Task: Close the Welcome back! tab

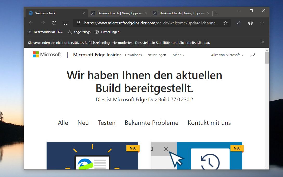Action: tap(84, 13)
